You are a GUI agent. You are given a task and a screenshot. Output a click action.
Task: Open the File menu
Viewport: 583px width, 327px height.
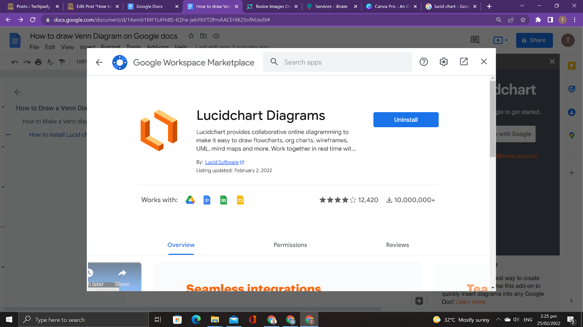point(34,47)
